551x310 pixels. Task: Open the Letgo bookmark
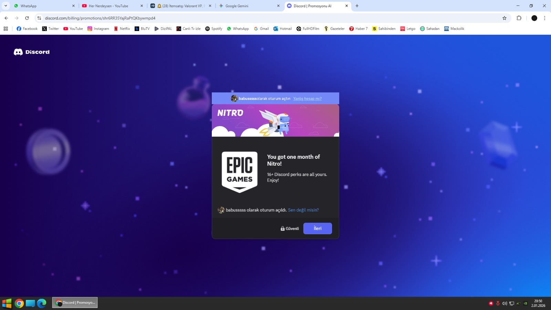click(407, 29)
